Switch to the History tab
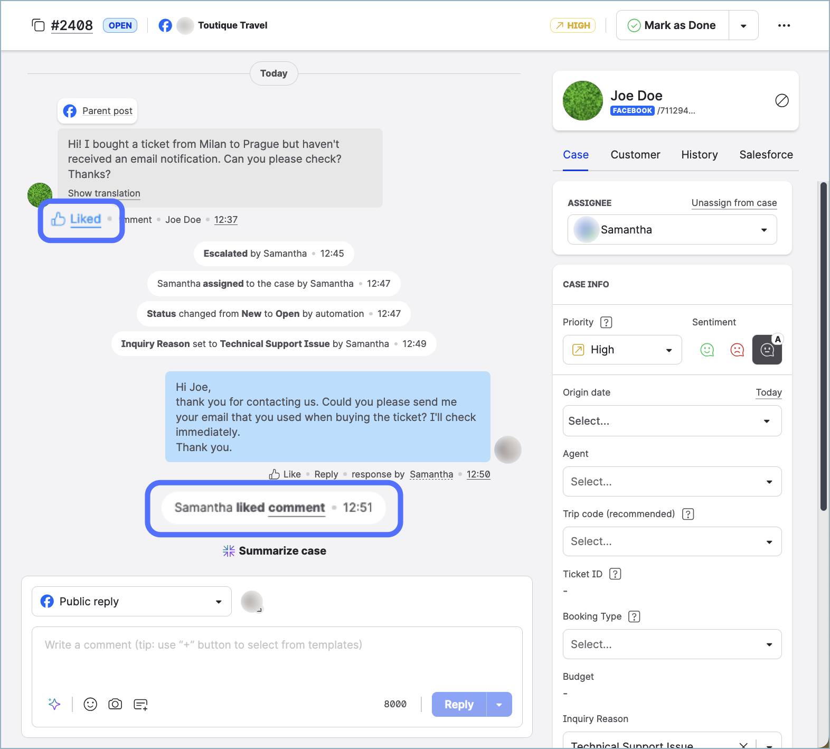830x749 pixels. (699, 155)
